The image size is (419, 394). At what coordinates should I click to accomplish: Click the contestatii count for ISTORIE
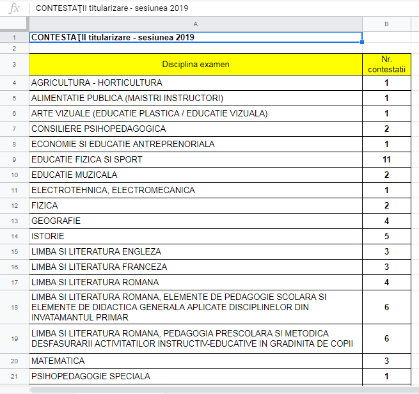(386, 236)
